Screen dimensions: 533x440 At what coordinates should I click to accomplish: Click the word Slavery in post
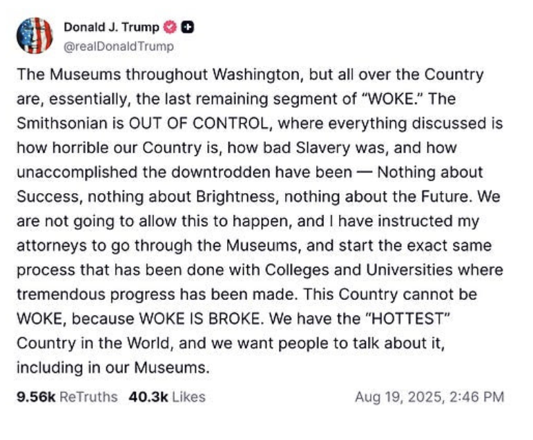(322, 148)
